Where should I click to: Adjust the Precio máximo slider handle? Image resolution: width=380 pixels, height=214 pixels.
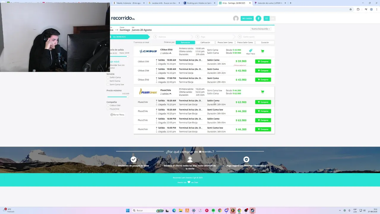tap(128, 97)
